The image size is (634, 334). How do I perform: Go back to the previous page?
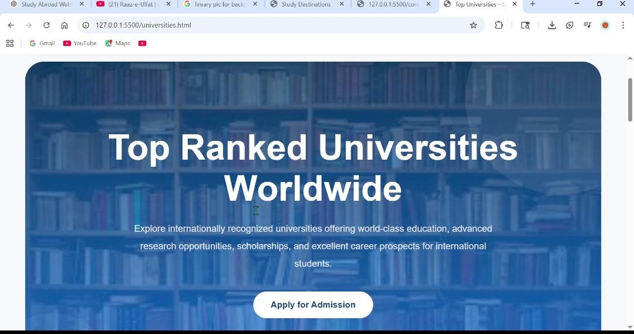(11, 25)
